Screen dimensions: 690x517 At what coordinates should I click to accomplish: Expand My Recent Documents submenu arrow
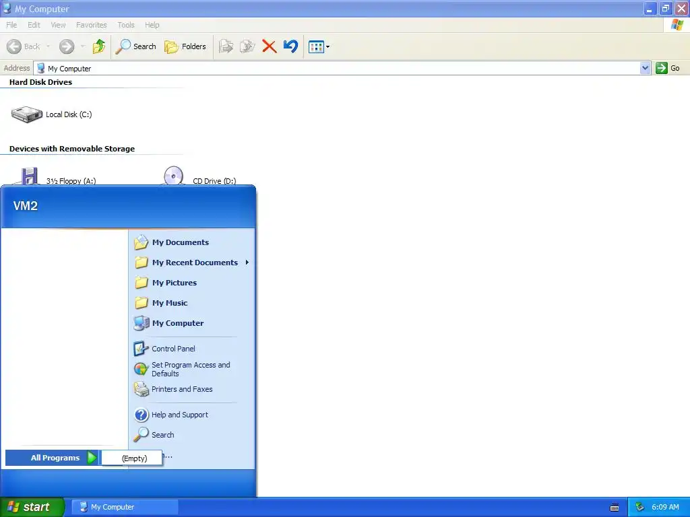pyautogui.click(x=247, y=263)
